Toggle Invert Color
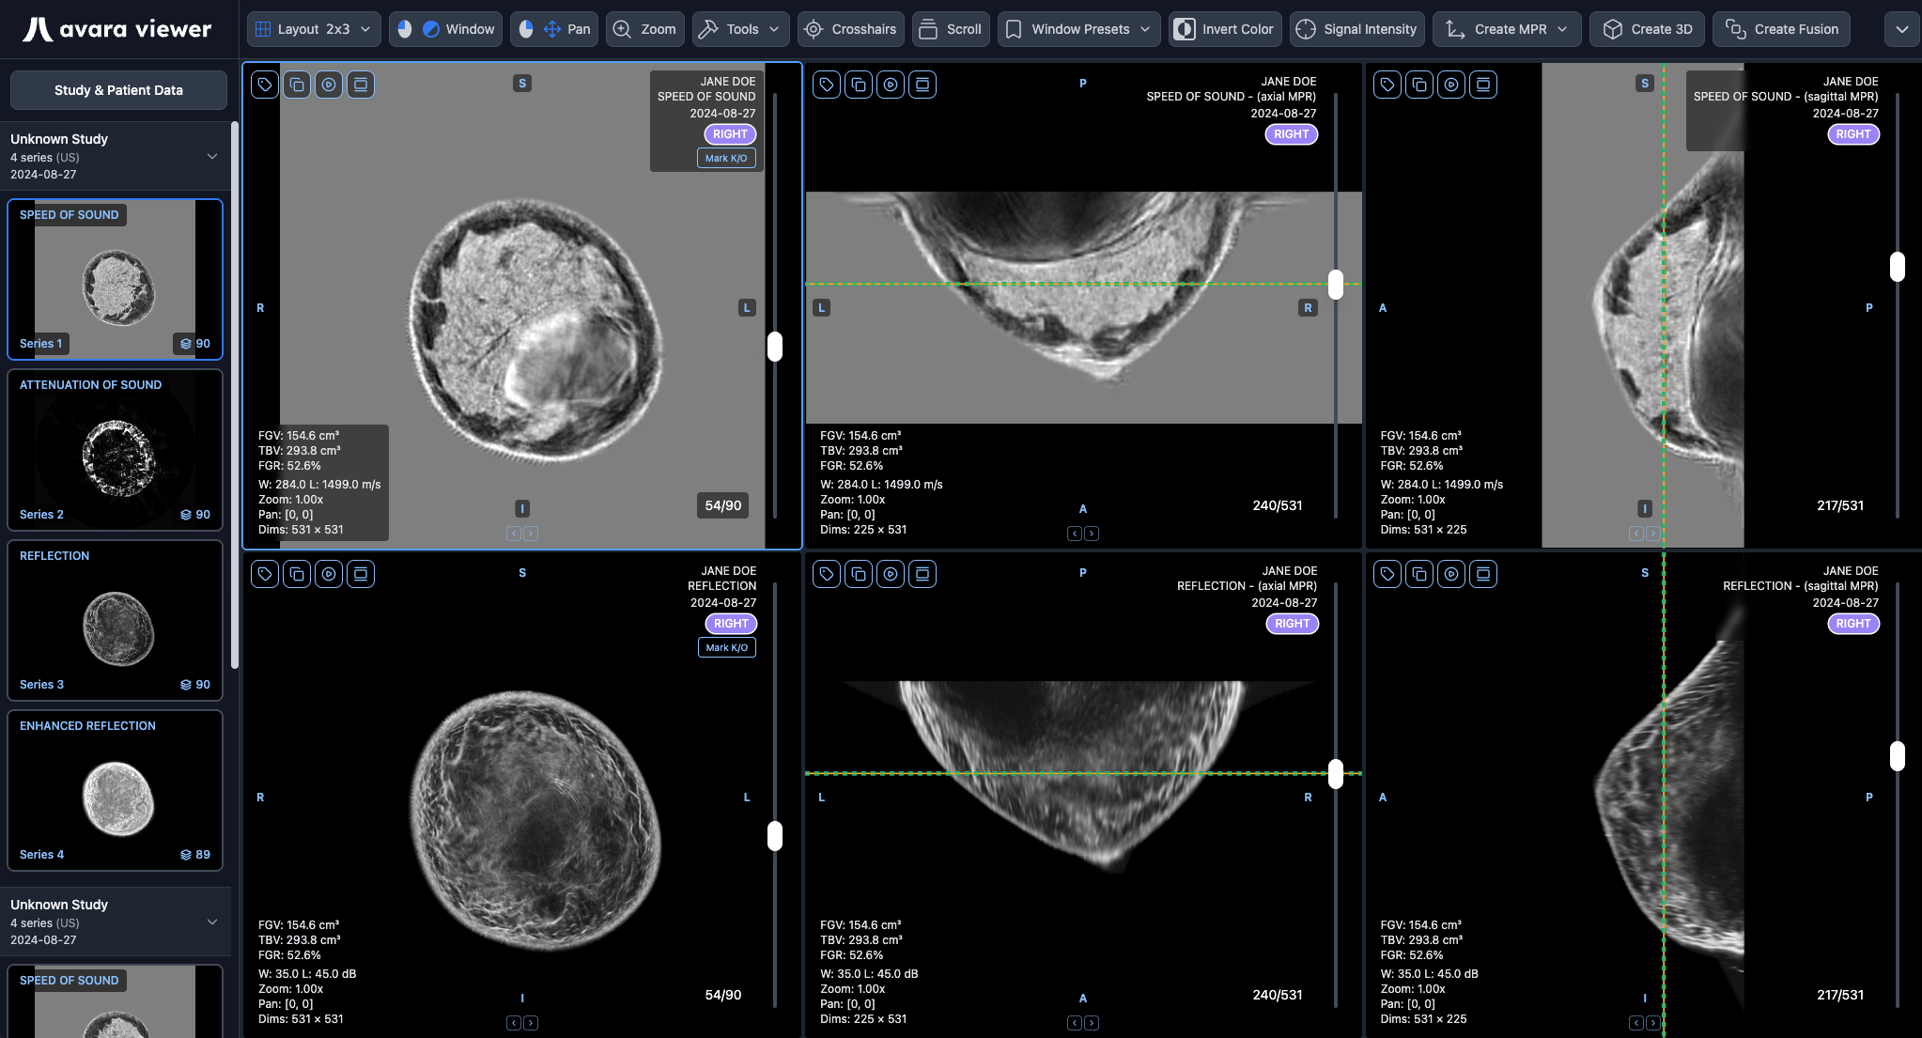 coord(1225,29)
